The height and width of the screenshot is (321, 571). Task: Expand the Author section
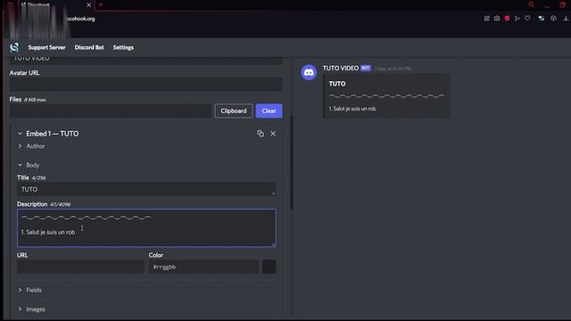[x=20, y=146]
